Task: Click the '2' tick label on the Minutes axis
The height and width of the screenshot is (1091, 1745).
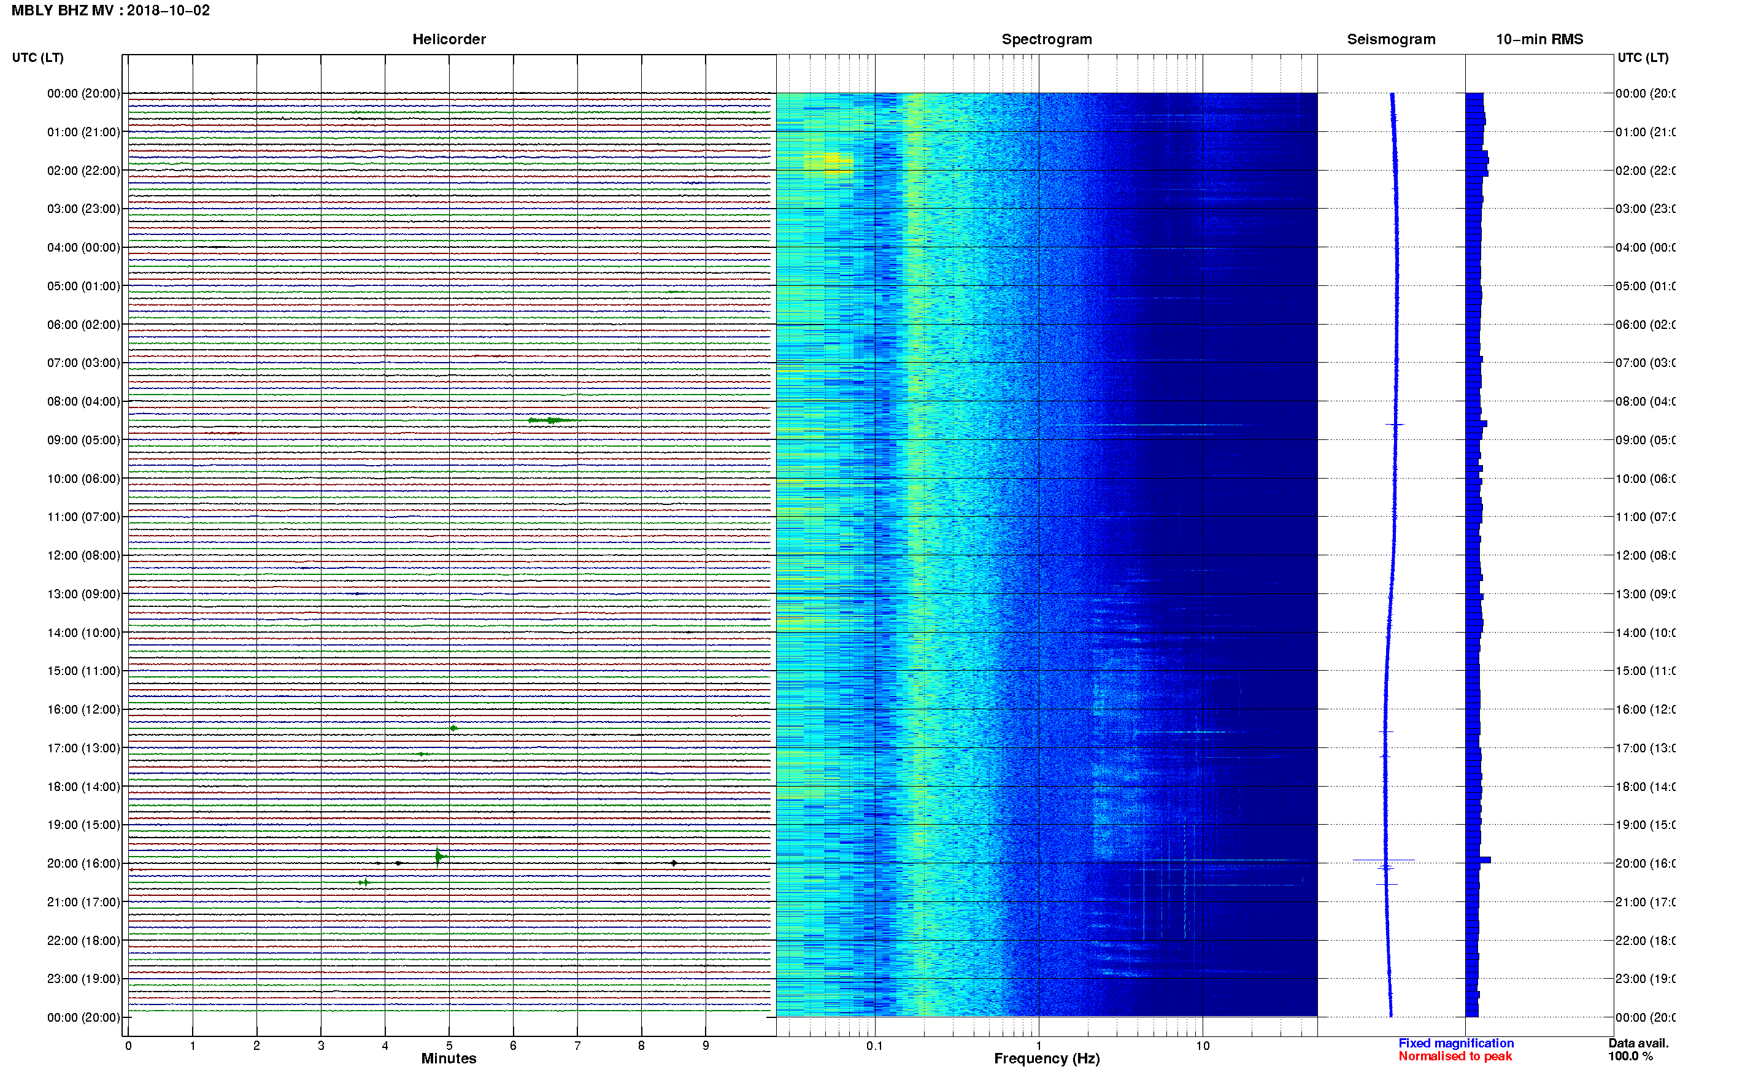Action: (257, 1046)
